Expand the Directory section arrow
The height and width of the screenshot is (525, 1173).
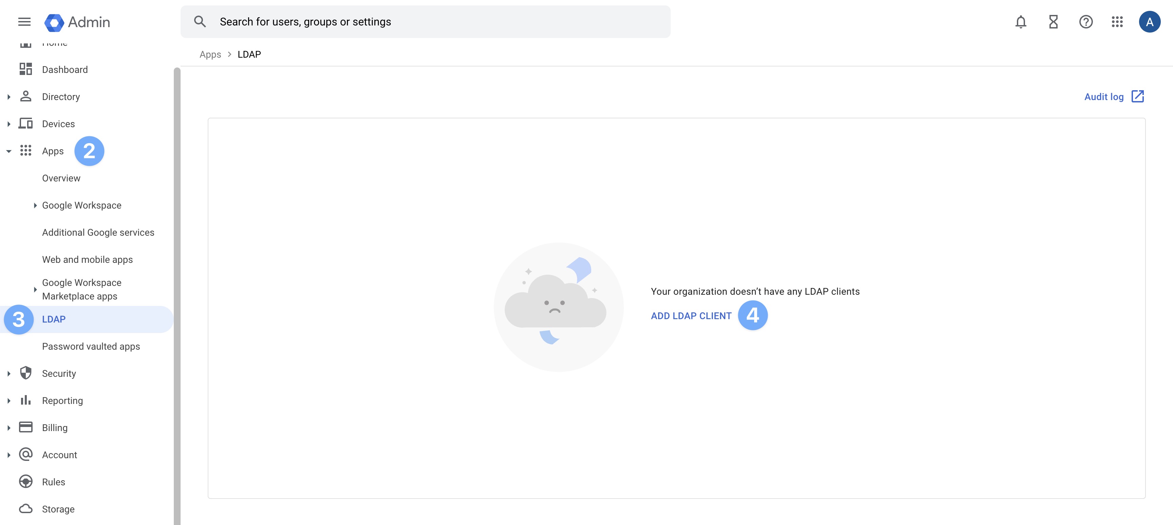[8, 97]
